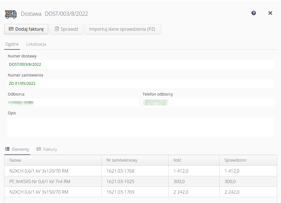Click the Numer dostawy field
Image resolution: width=281 pixels, height=203 pixels.
tap(140, 64)
